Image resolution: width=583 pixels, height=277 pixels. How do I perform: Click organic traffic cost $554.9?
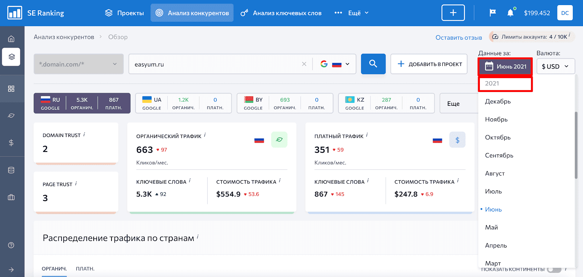pyautogui.click(x=228, y=194)
